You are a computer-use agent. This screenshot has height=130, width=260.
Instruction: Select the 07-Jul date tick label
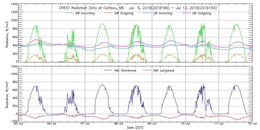point(86,124)
